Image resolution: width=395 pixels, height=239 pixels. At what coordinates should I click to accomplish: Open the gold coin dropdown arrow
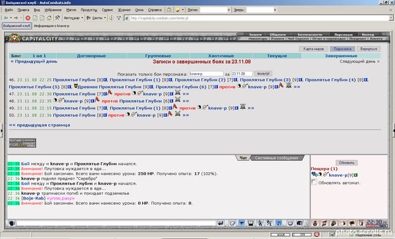(x=182, y=10)
